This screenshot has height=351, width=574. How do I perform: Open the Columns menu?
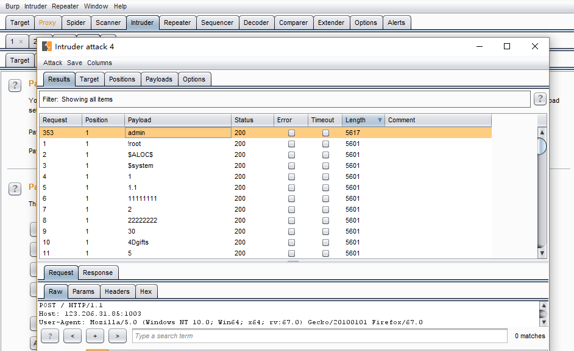99,63
